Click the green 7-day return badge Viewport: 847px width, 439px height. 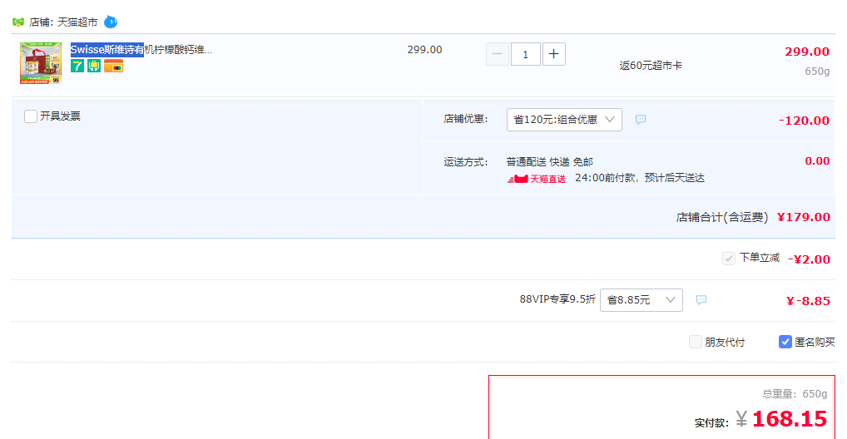tap(77, 66)
